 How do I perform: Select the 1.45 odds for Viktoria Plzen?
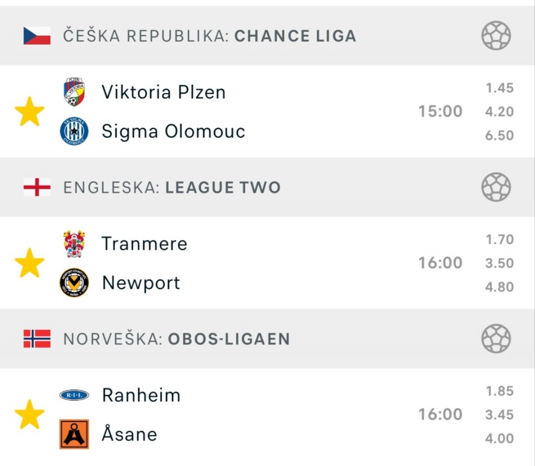[499, 88]
